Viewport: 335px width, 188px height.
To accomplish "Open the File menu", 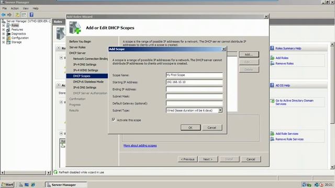I will click(5, 8).
